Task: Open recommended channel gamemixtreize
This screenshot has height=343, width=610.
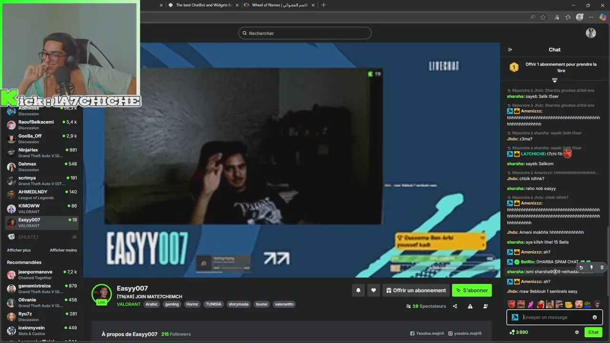Action: [x=42, y=289]
